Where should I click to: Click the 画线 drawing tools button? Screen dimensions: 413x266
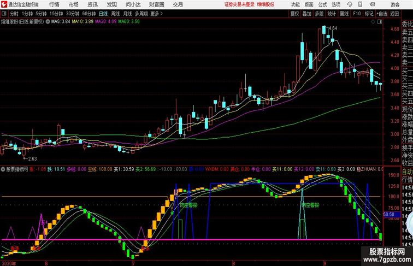point(344,14)
